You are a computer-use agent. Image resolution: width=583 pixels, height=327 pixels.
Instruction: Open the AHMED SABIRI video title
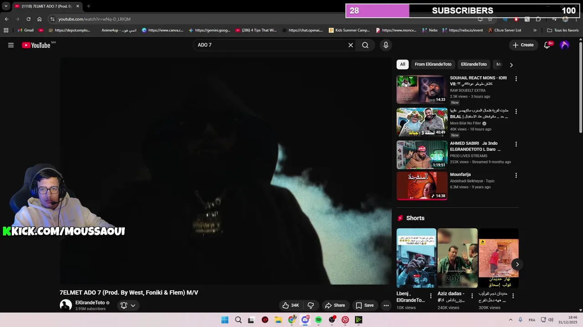coord(475,146)
